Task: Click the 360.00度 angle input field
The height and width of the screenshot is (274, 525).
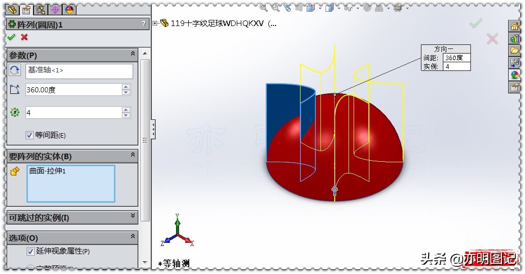Action: [73, 90]
